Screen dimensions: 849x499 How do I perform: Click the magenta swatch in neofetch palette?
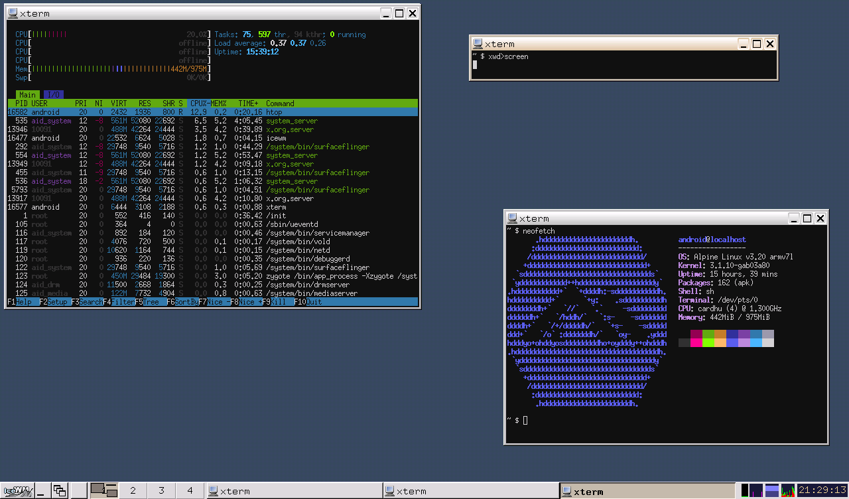pyautogui.click(x=696, y=342)
